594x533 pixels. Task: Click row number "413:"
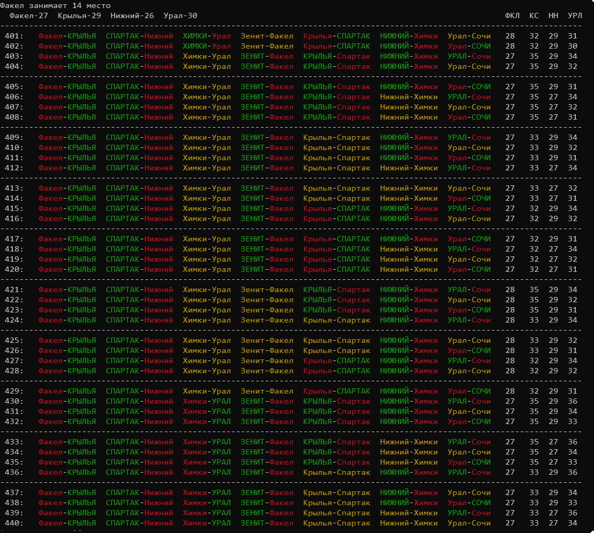[x=14, y=189]
